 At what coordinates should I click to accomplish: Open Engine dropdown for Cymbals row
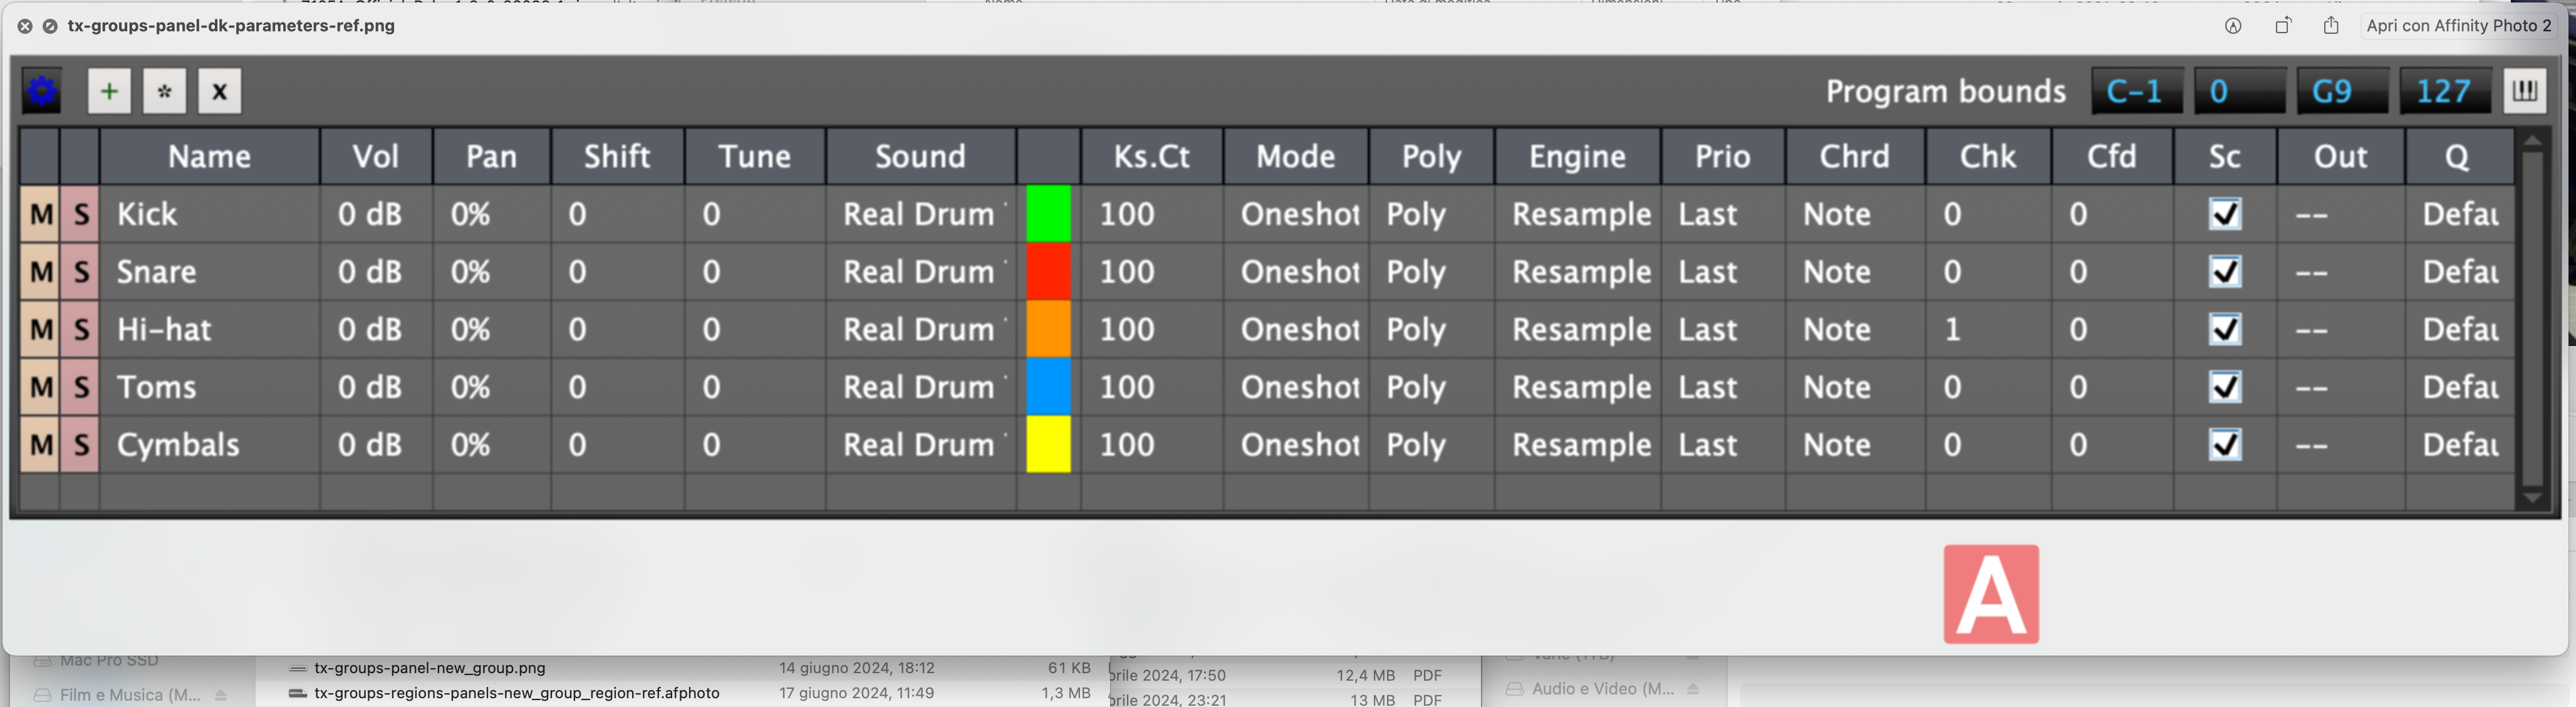1578,445
